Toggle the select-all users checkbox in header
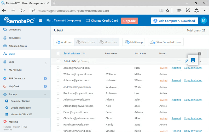 tap(58, 54)
